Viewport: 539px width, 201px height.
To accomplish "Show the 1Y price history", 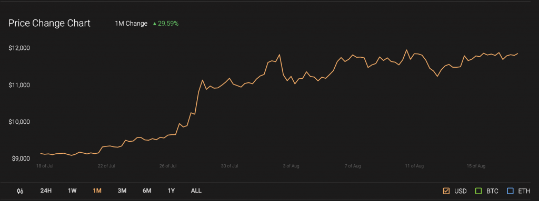I will (171, 191).
